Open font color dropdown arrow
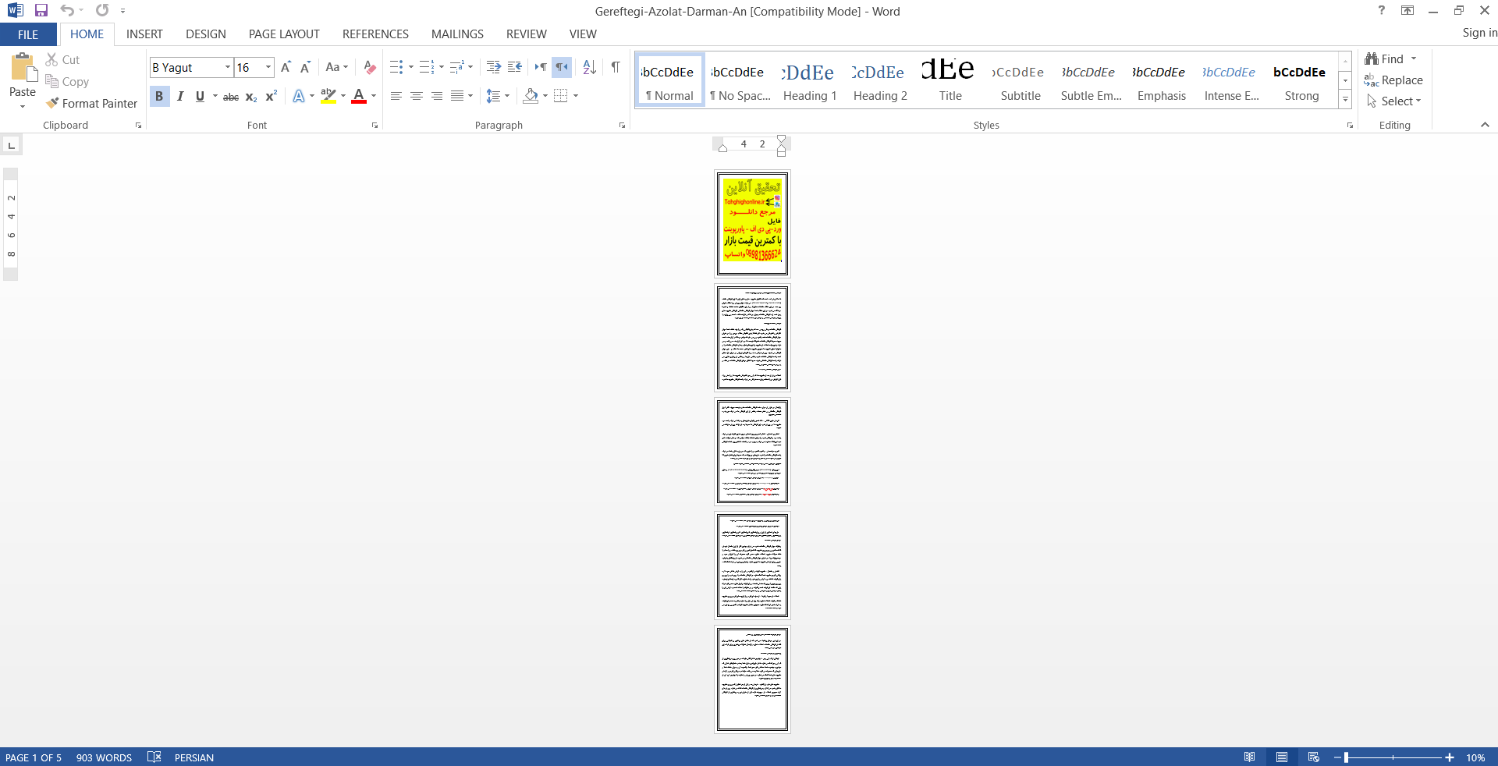The height and width of the screenshot is (766, 1498). (x=374, y=96)
